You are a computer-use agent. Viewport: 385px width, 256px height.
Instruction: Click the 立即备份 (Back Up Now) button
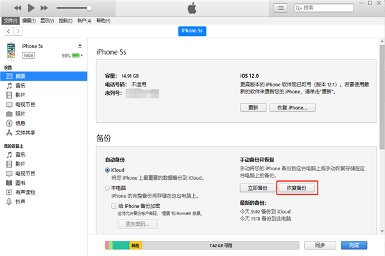[x=257, y=188]
